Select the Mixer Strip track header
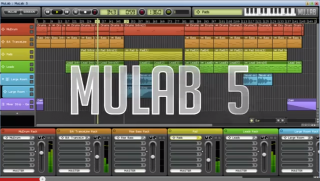The height and width of the screenshot is (181, 320). click(x=17, y=104)
